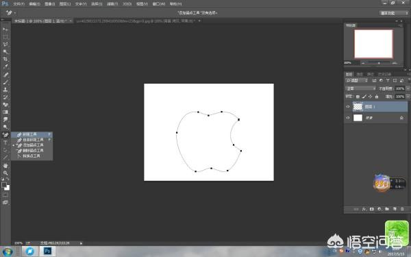Image resolution: width=411 pixels, height=257 pixels.
Task: Click the lock all icon in Layers panel
Action: (x=377, y=97)
